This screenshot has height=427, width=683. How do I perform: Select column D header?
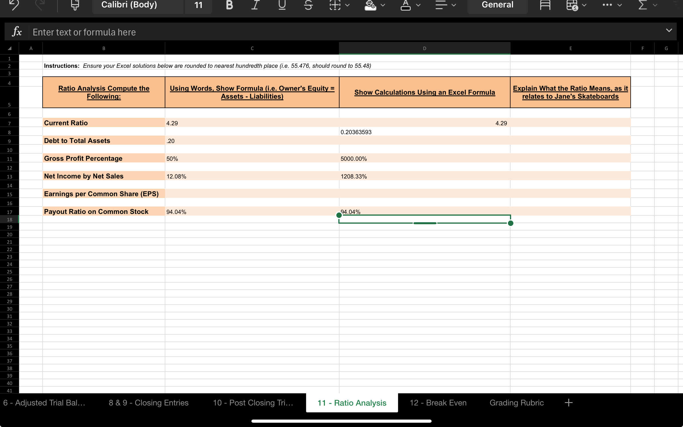[x=424, y=48]
